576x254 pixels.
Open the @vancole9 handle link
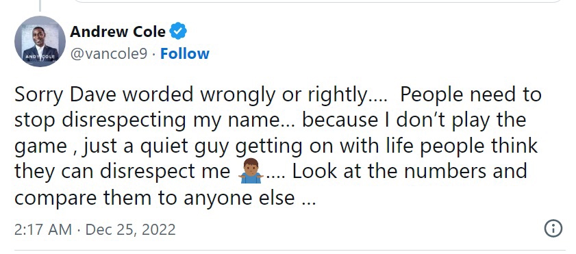109,53
